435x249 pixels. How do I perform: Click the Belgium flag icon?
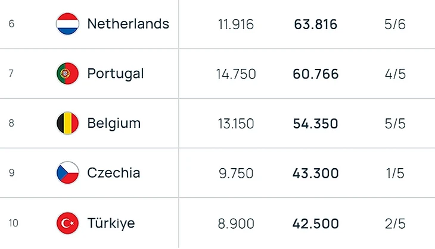coord(67,124)
